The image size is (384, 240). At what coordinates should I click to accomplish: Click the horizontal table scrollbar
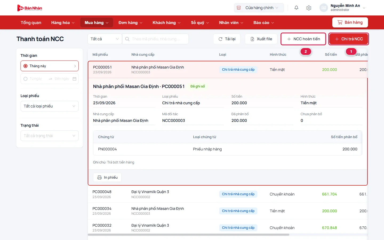pos(188,235)
